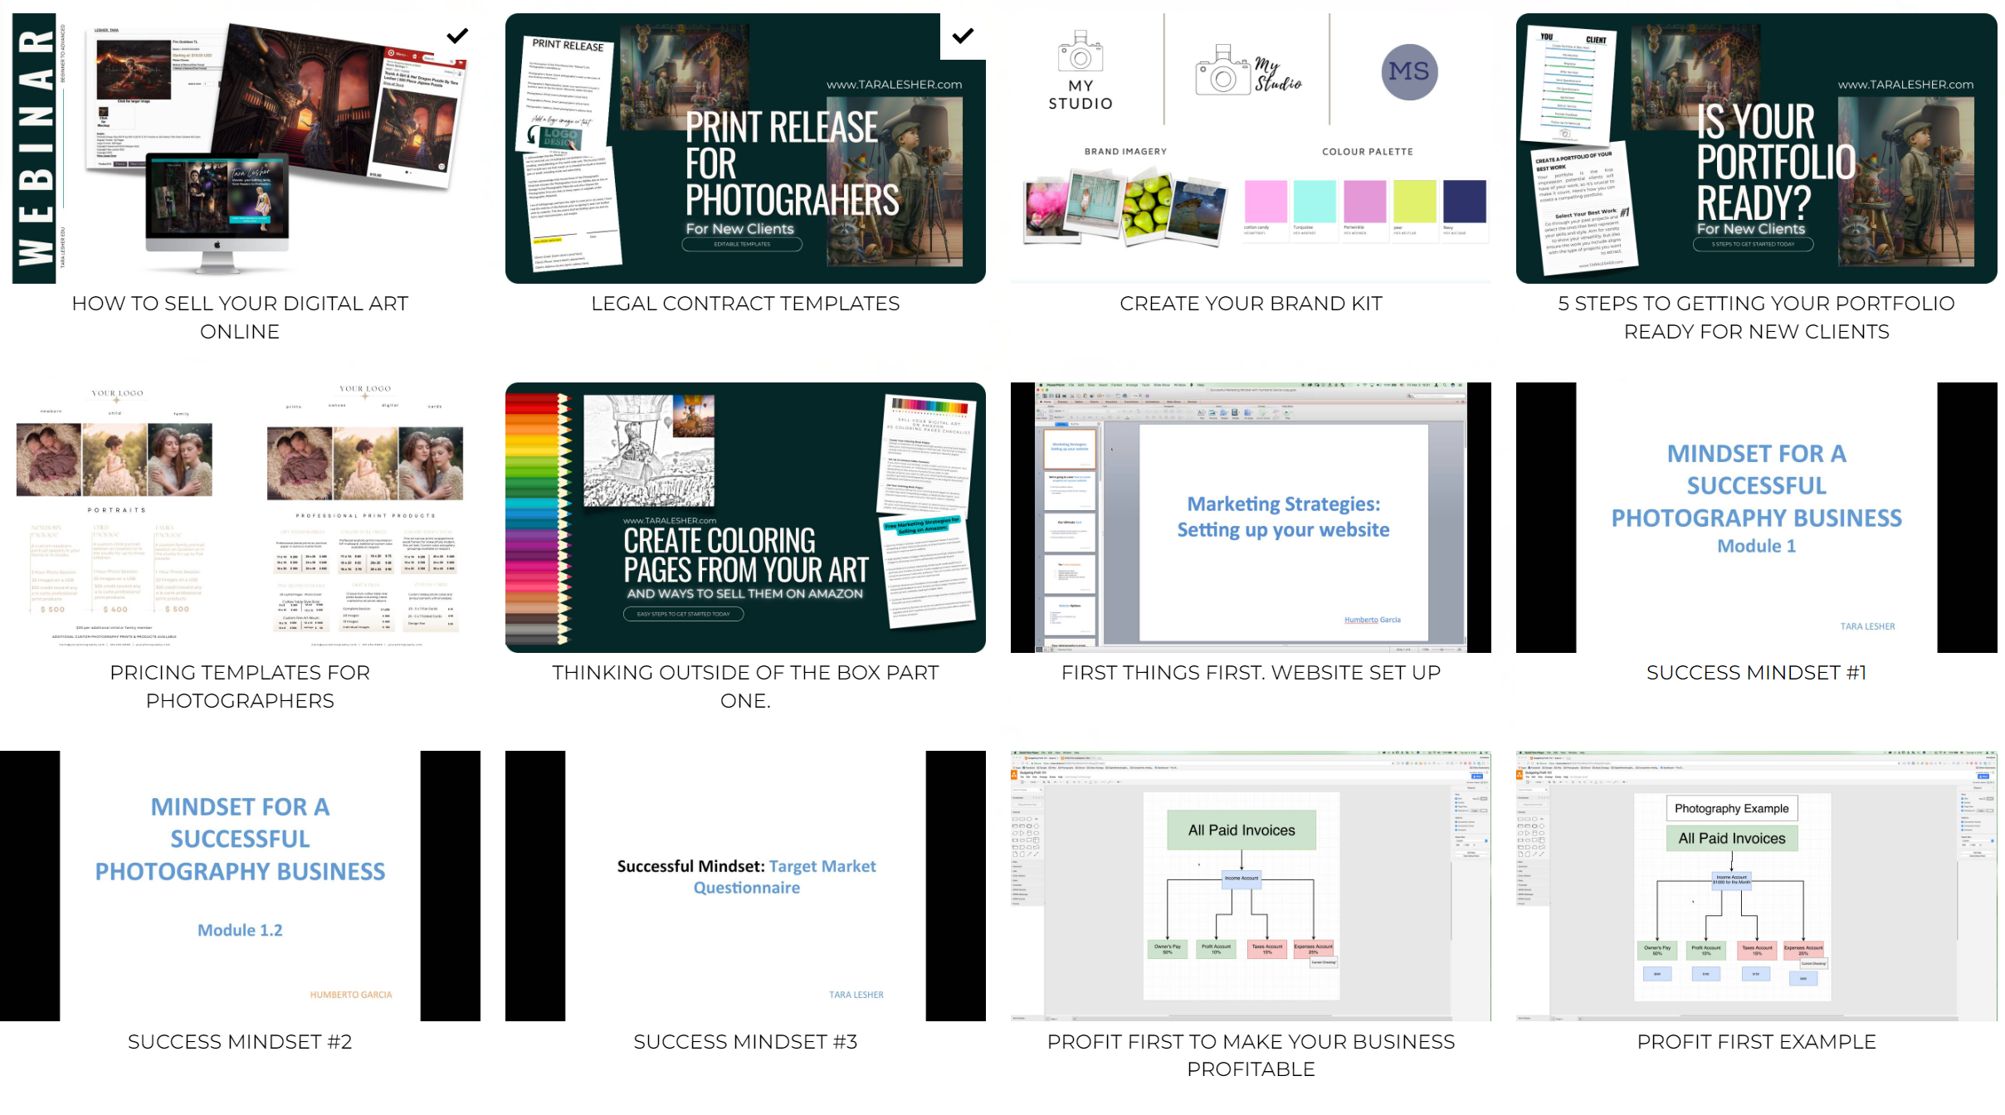Click the completed checkmark on Digital Art webinar
Screen dimensions: 2005x1115
coord(457,36)
